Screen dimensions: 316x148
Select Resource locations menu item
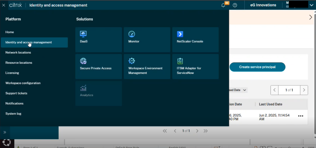coord(19,63)
